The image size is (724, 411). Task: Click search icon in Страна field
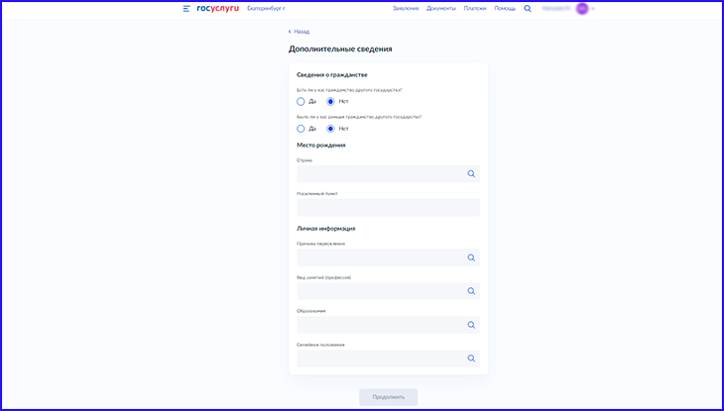471,173
